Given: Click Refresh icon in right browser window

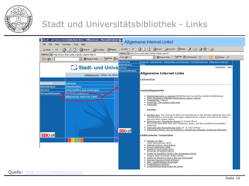Looking at the screenshot, I should [x=144, y=49].
